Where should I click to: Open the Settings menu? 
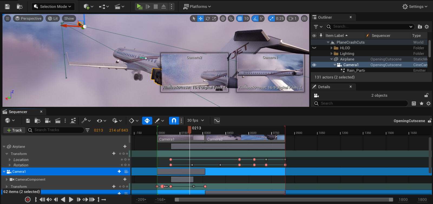[x=415, y=6]
